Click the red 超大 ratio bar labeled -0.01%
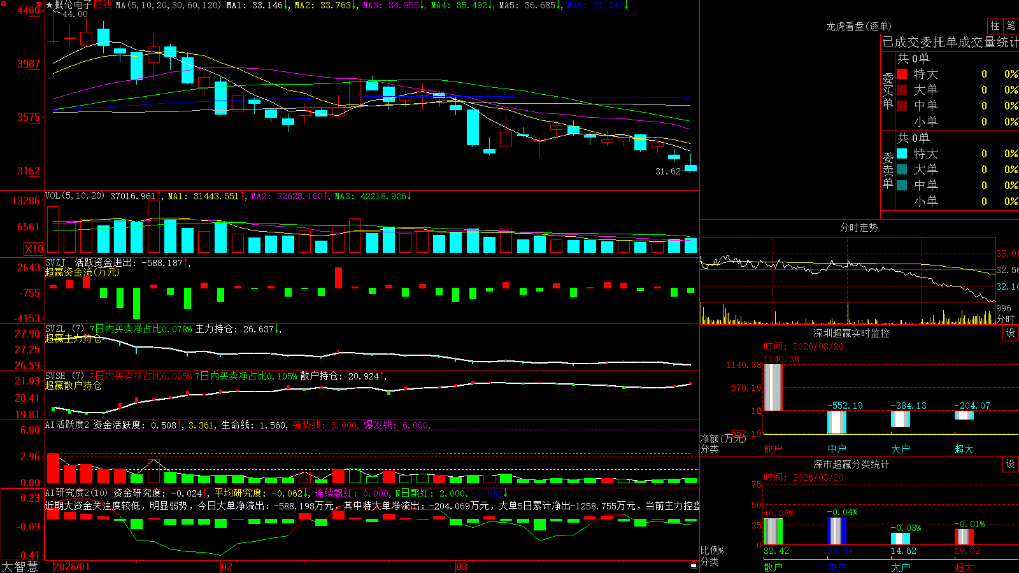Screen dimensions: 1019x573 [964, 537]
